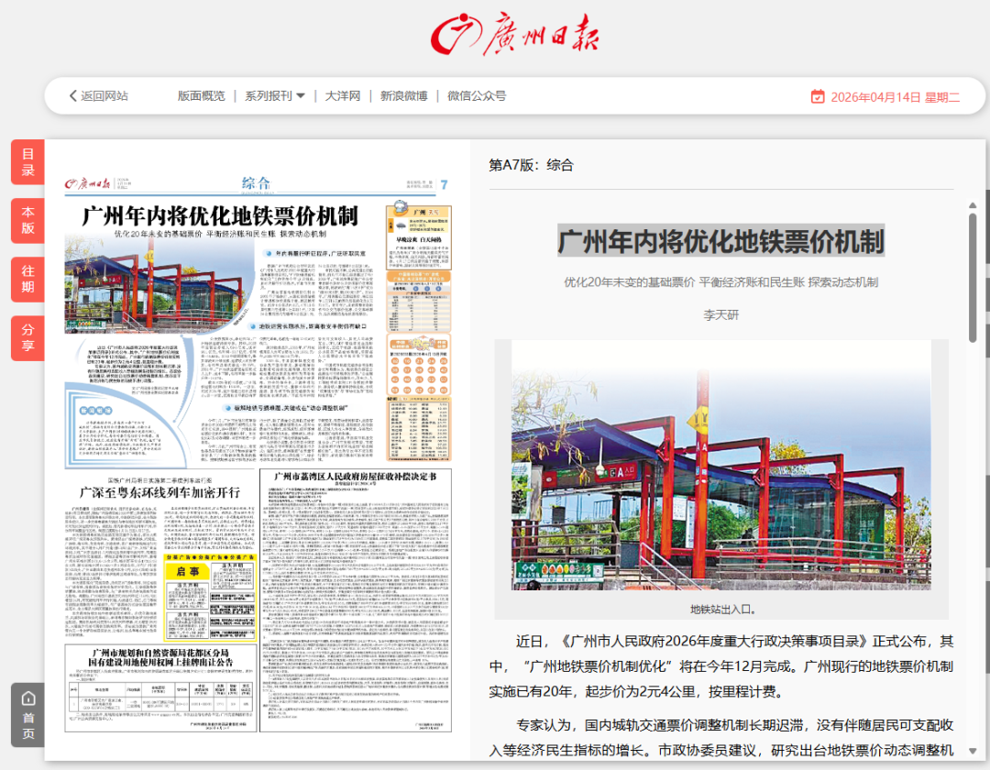The width and height of the screenshot is (990, 770).
Task: Click the article scrollbar down arrow
Action: click(973, 751)
